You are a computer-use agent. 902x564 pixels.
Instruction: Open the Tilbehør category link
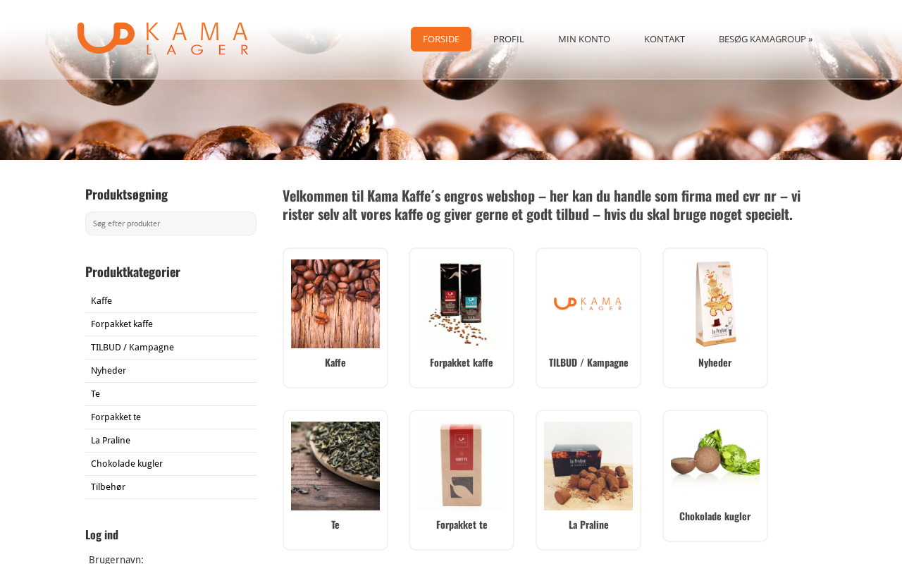[x=108, y=487]
